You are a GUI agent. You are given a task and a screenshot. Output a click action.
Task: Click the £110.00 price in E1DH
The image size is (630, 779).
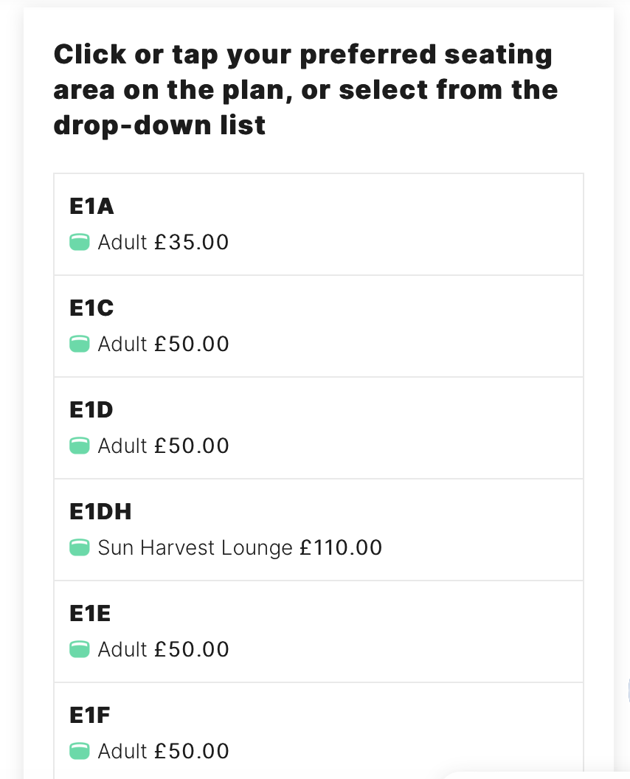tap(341, 548)
